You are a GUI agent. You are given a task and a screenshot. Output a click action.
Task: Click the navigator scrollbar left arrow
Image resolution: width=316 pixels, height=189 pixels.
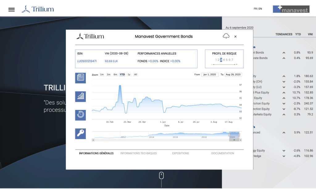[93, 140]
